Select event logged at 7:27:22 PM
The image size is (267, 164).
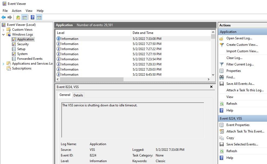tap(133, 49)
